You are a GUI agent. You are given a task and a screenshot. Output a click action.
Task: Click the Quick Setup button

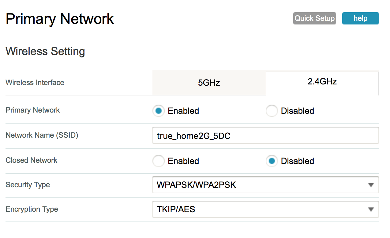coord(314,18)
